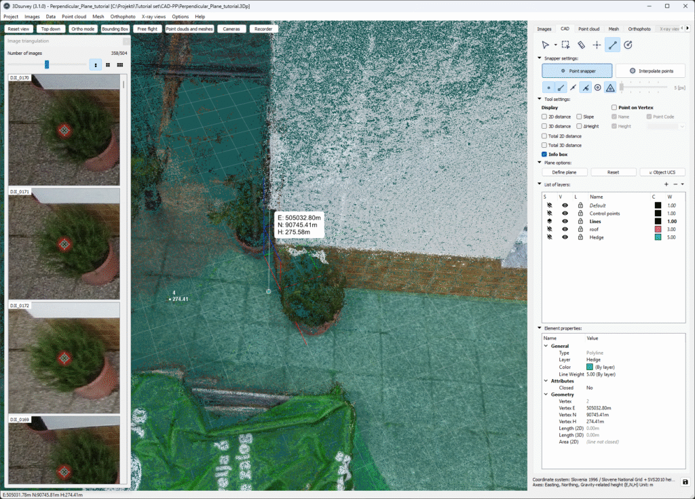Select the Interpolate points mode
The image size is (695, 499).
click(651, 71)
